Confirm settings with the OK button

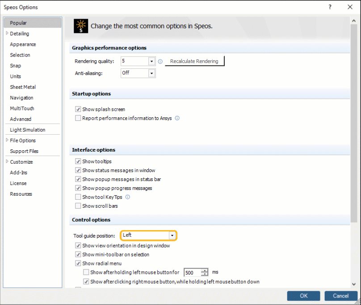pos(303,296)
